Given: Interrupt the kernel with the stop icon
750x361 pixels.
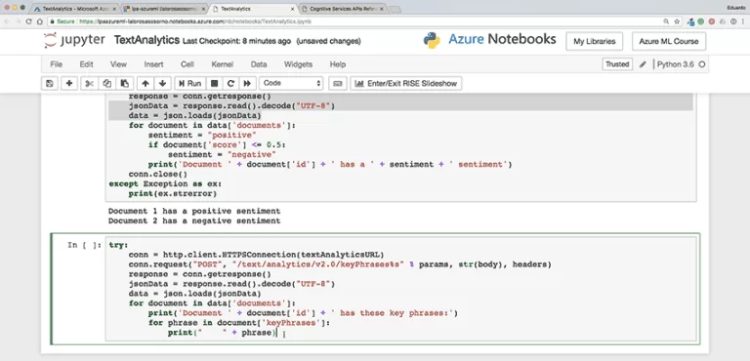Looking at the screenshot, I should [x=214, y=83].
